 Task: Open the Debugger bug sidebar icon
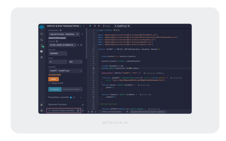pos(42,57)
